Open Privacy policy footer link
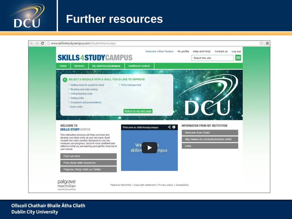 [166, 185]
